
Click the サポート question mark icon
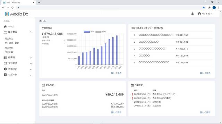[x=5, y=75]
